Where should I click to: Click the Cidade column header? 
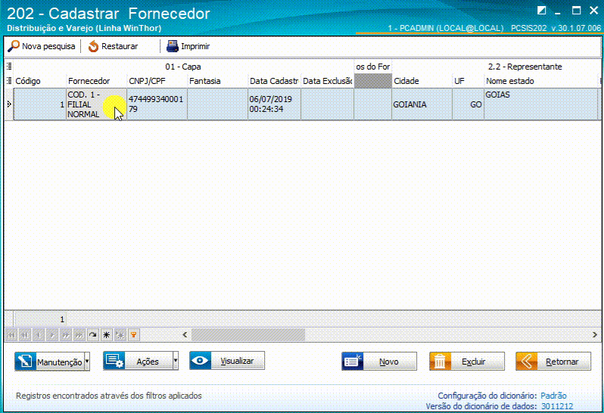click(422, 81)
